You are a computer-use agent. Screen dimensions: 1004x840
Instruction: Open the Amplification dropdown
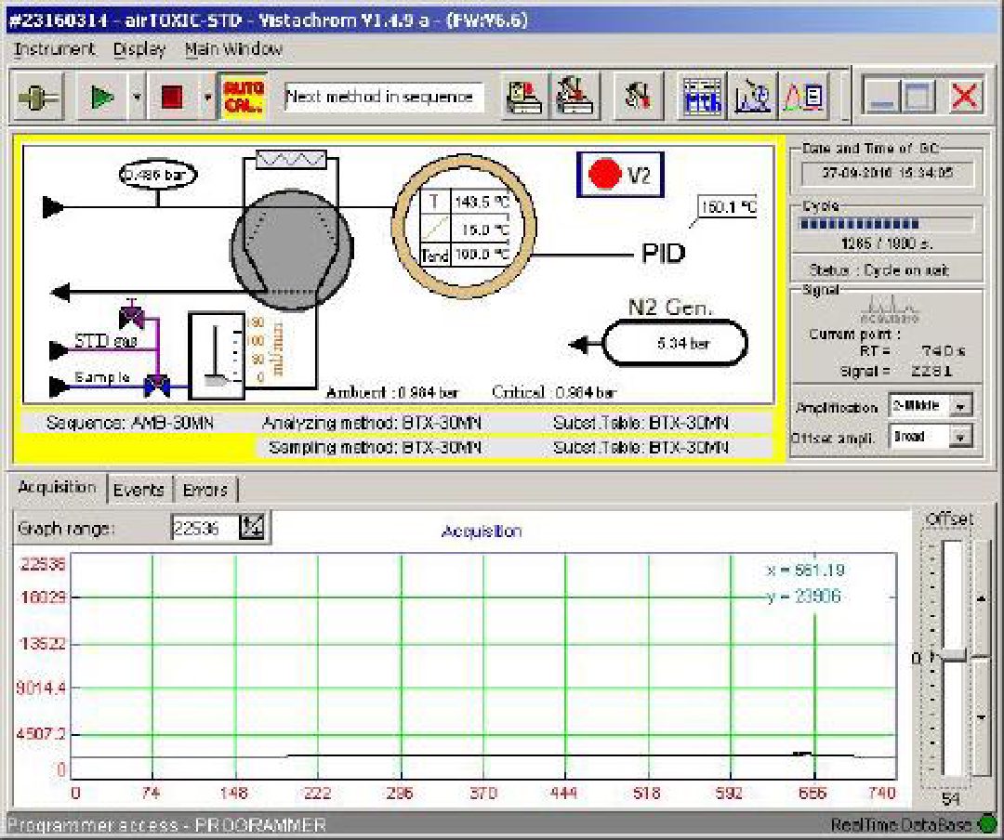[x=961, y=406]
